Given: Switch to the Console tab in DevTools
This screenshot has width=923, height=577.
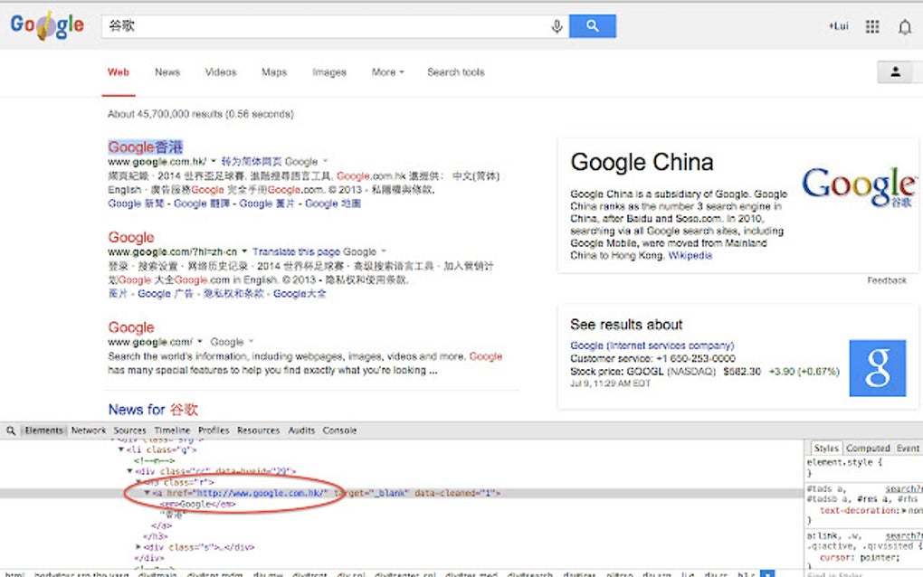Looking at the screenshot, I should pyautogui.click(x=339, y=430).
